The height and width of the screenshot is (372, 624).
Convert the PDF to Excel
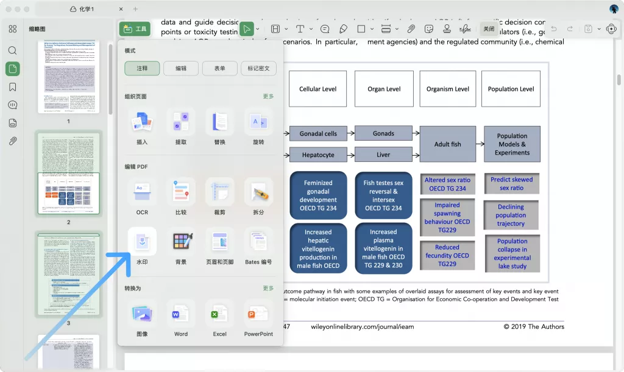click(219, 319)
